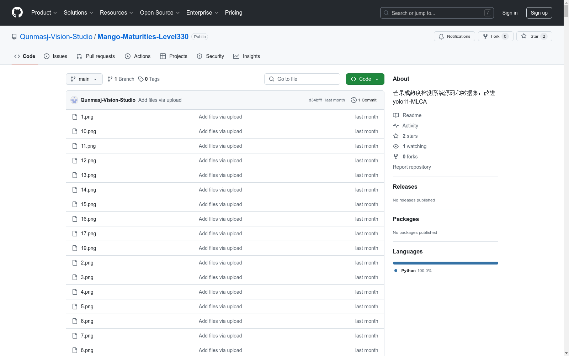The width and height of the screenshot is (569, 356).
Task: Click the file icon for 1.png
Action: tap(75, 117)
